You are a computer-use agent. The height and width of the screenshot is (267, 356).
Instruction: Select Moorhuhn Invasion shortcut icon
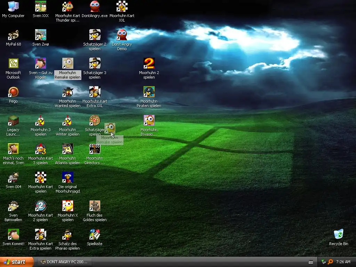click(149, 120)
